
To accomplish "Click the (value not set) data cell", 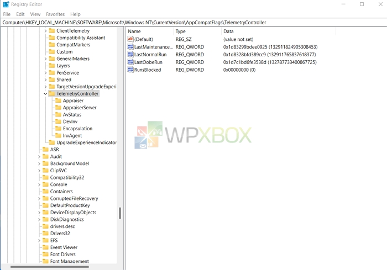I will 238,39.
